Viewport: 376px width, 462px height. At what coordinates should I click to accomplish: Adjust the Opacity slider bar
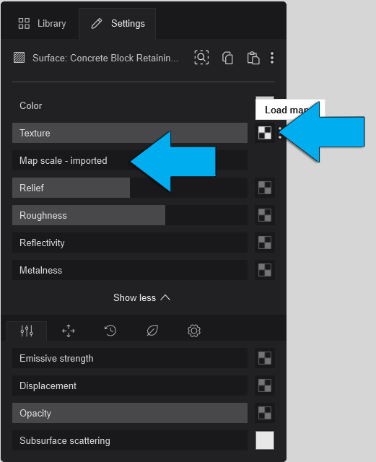130,413
